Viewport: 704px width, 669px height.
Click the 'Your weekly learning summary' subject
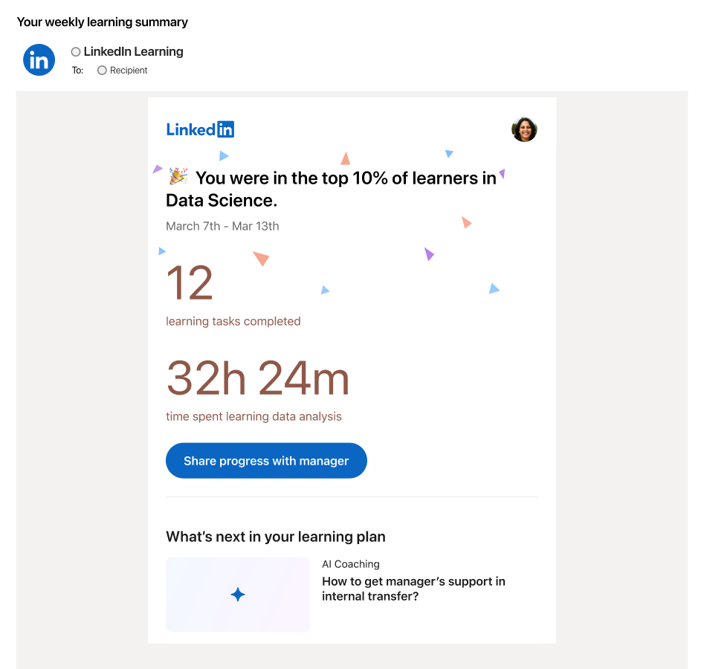[x=103, y=22]
